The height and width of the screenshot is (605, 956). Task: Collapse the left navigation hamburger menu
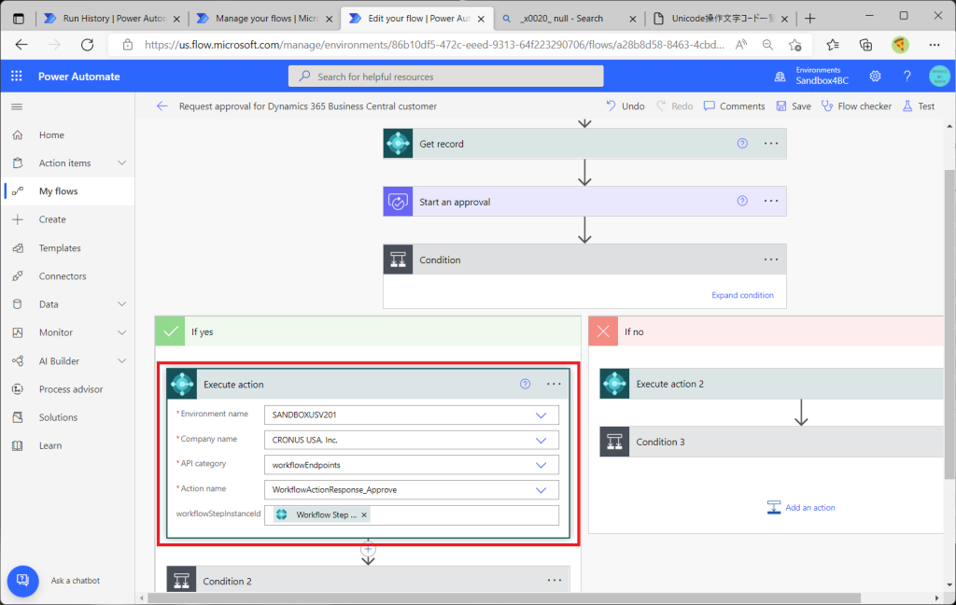[17, 106]
